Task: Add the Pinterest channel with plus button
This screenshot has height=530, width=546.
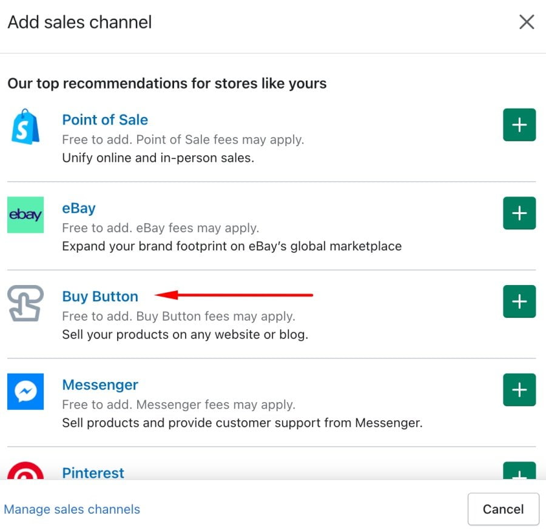Action: point(519,471)
